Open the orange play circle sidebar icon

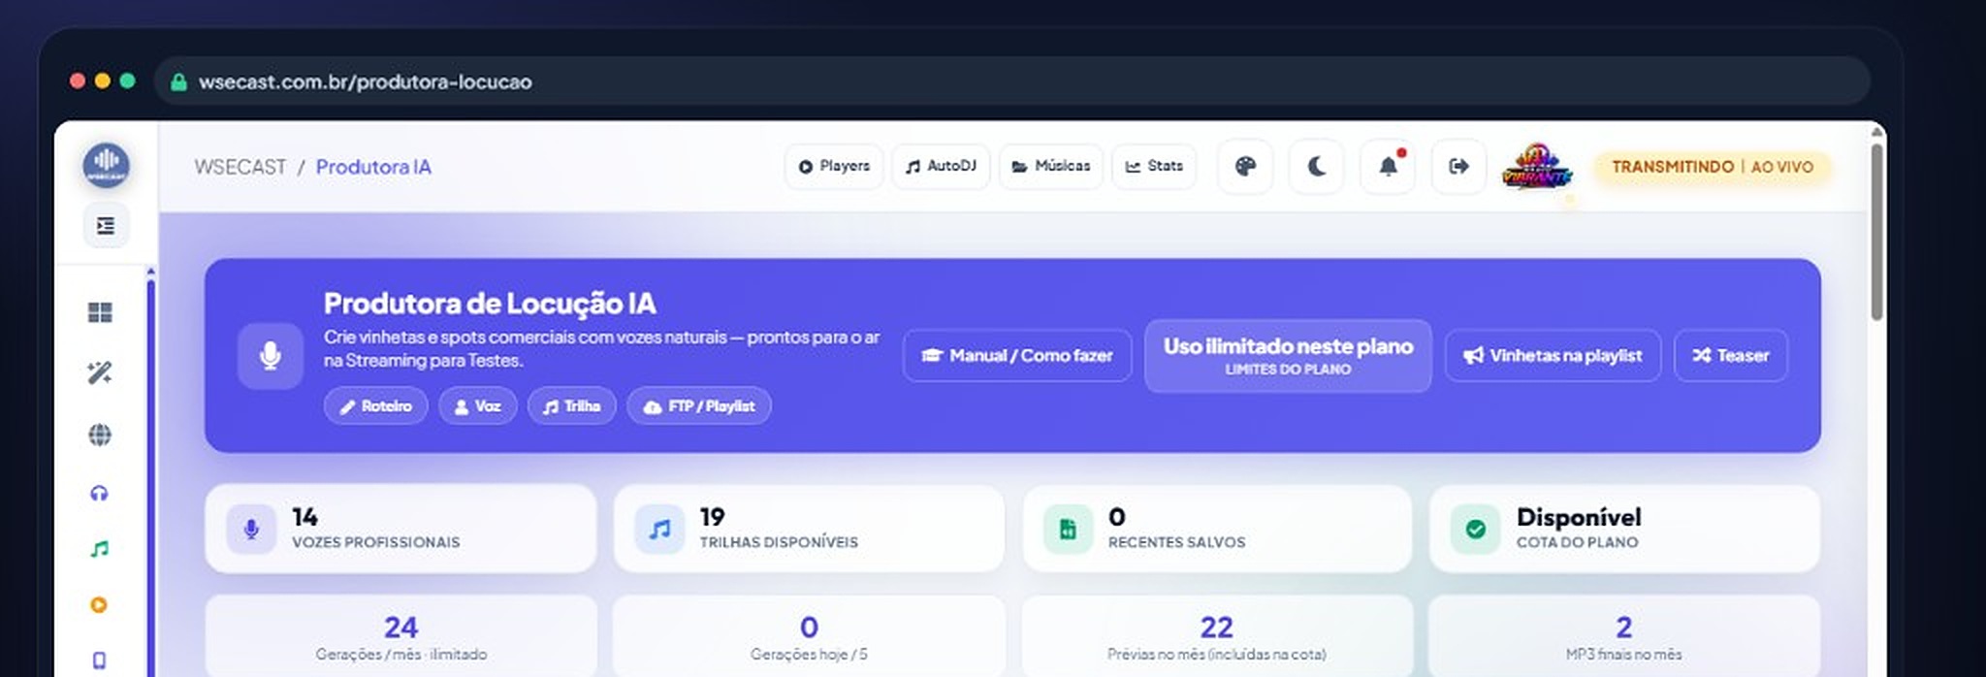point(99,605)
